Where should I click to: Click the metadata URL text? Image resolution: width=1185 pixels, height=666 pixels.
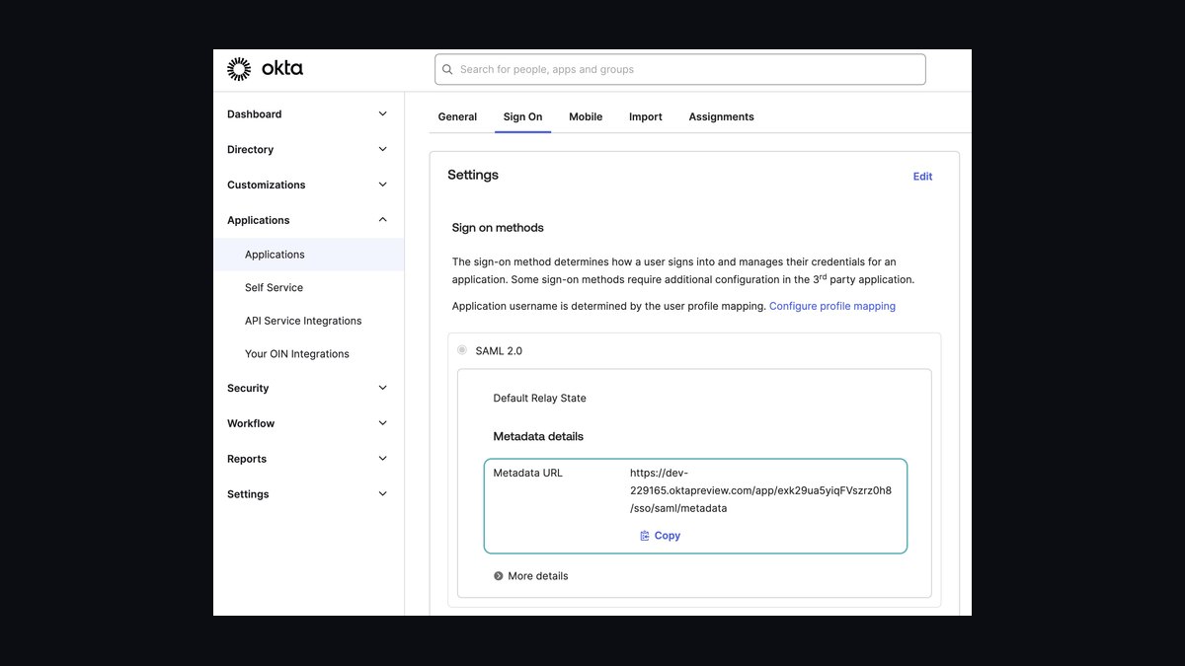pos(760,490)
